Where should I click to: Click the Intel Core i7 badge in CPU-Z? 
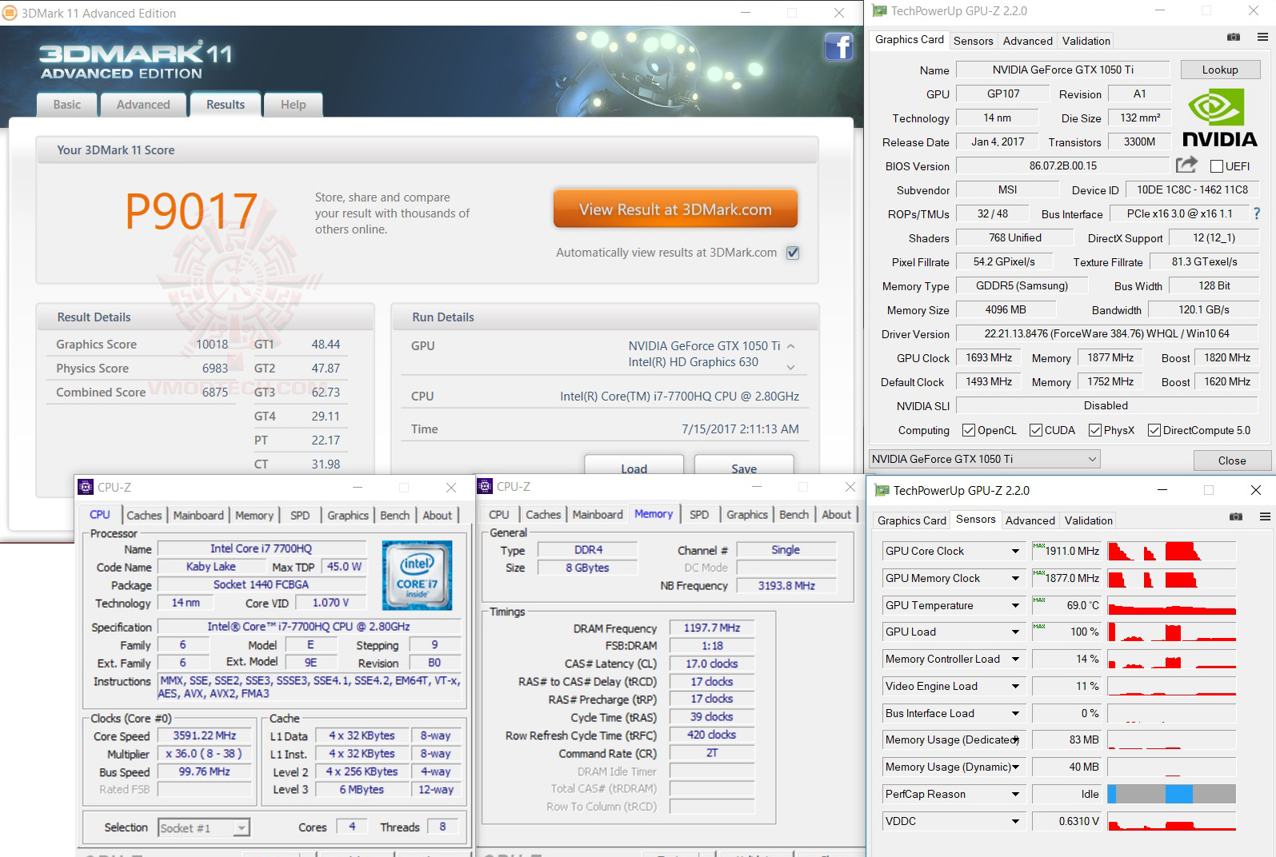point(417,575)
